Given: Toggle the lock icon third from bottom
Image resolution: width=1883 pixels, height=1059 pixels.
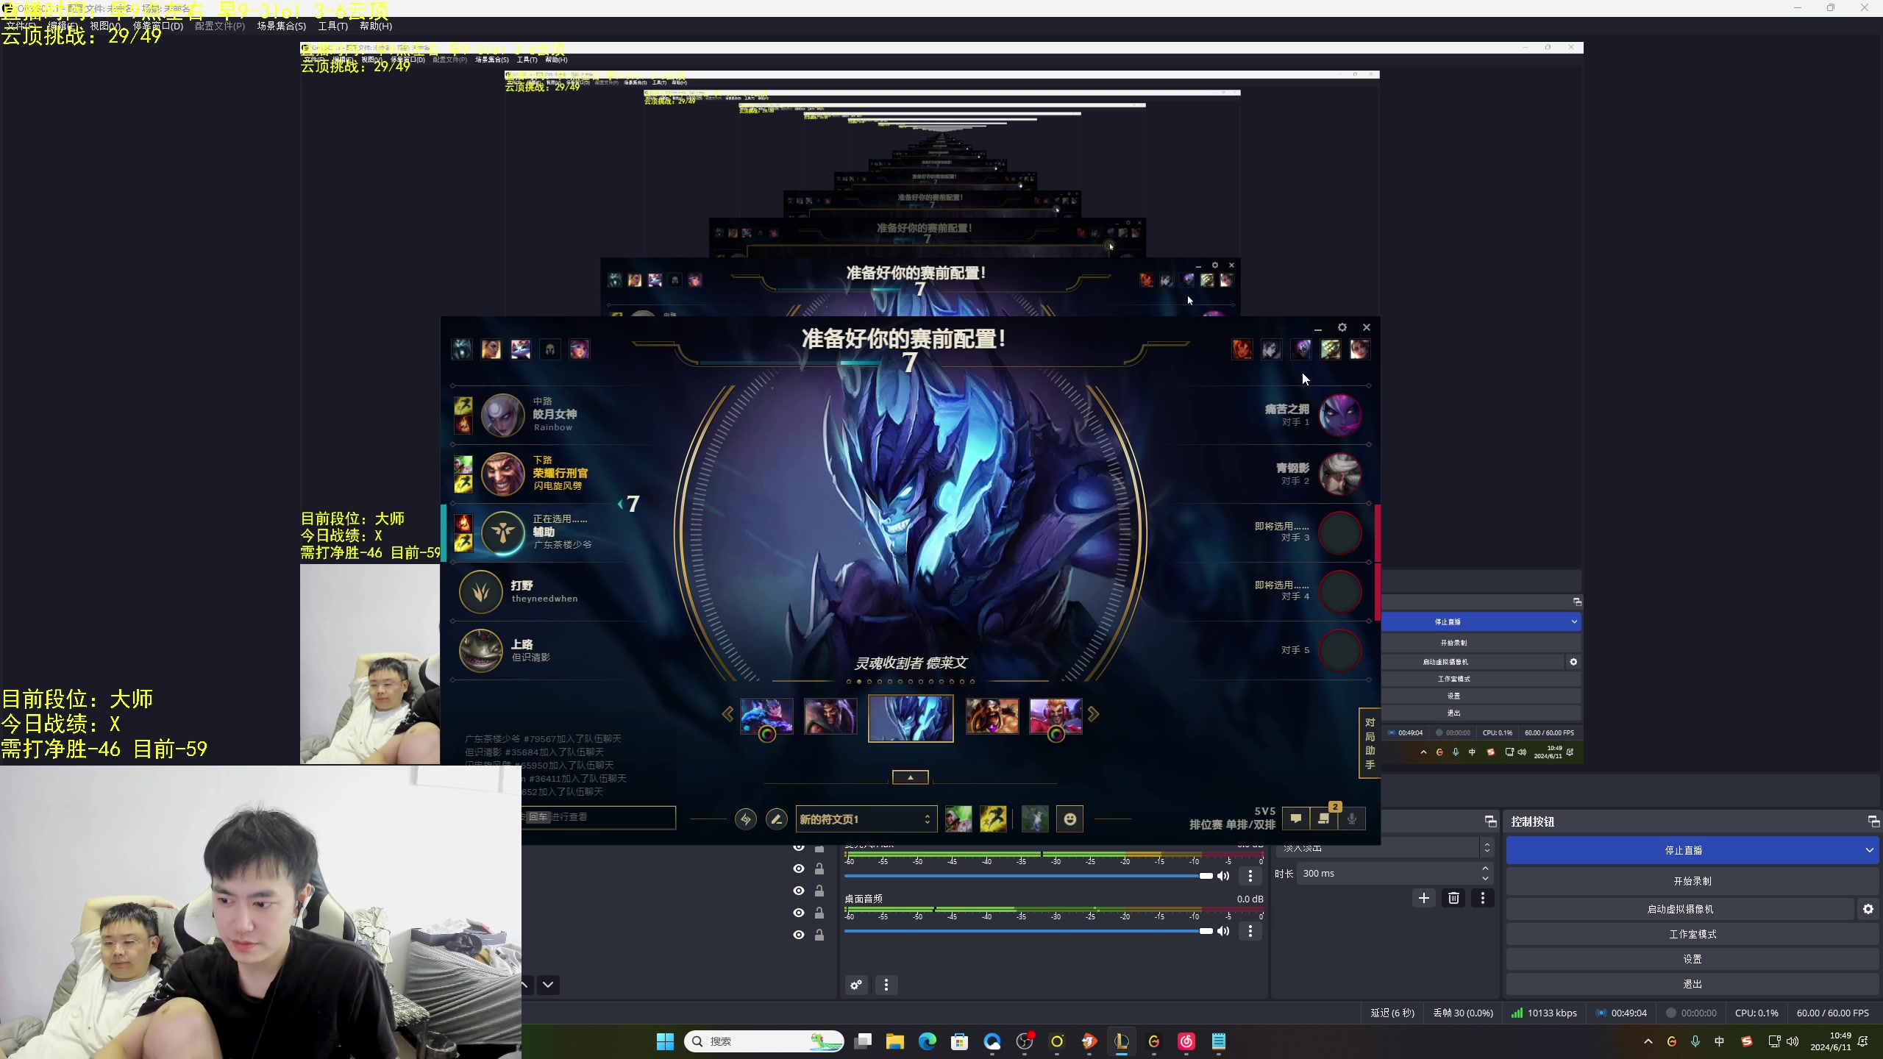Looking at the screenshot, I should pyautogui.click(x=819, y=891).
